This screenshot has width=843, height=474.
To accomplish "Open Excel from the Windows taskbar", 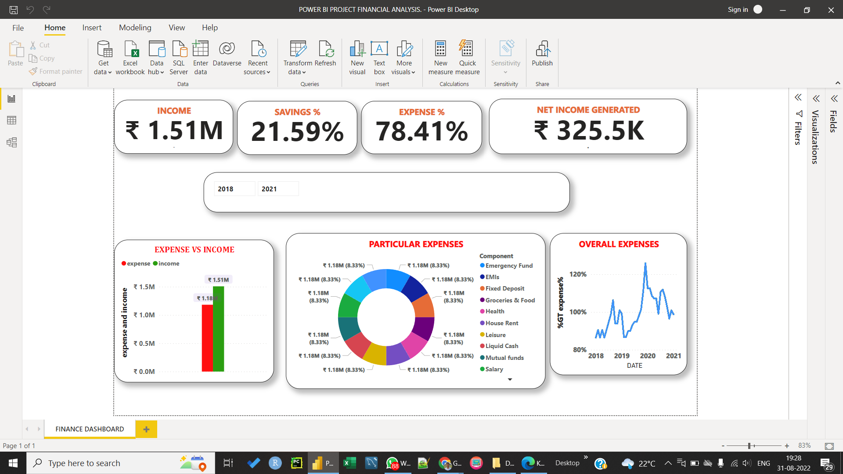I will [349, 463].
